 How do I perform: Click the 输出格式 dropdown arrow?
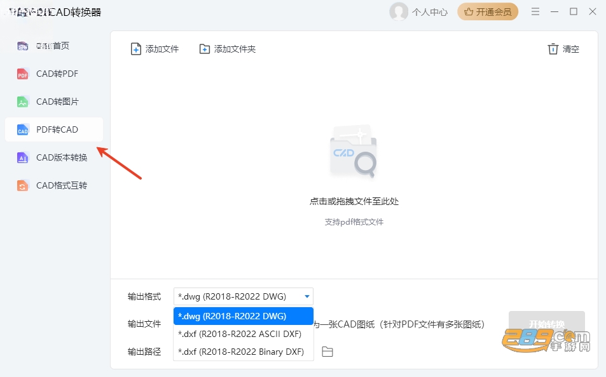point(307,296)
